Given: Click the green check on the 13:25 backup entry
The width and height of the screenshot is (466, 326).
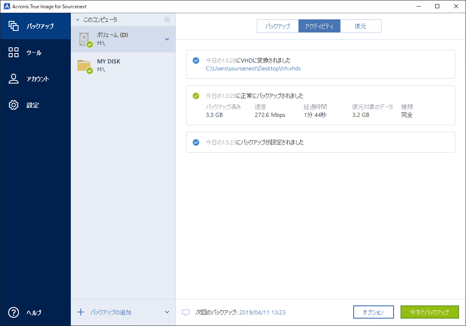Looking at the screenshot, I should pos(196,95).
